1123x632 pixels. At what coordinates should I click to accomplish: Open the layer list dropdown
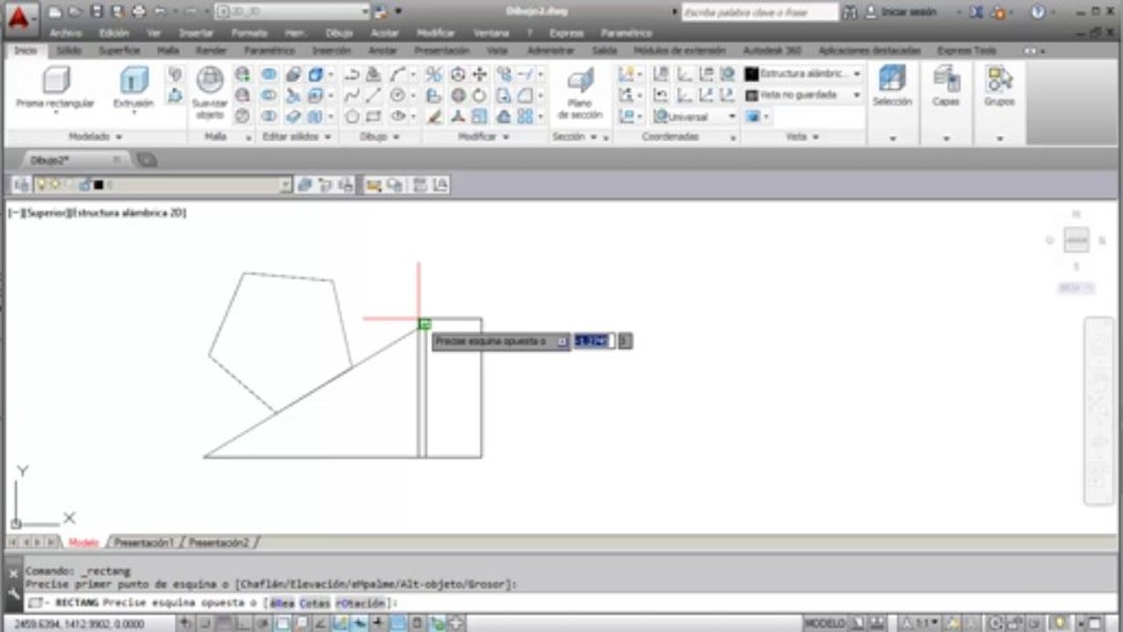285,184
